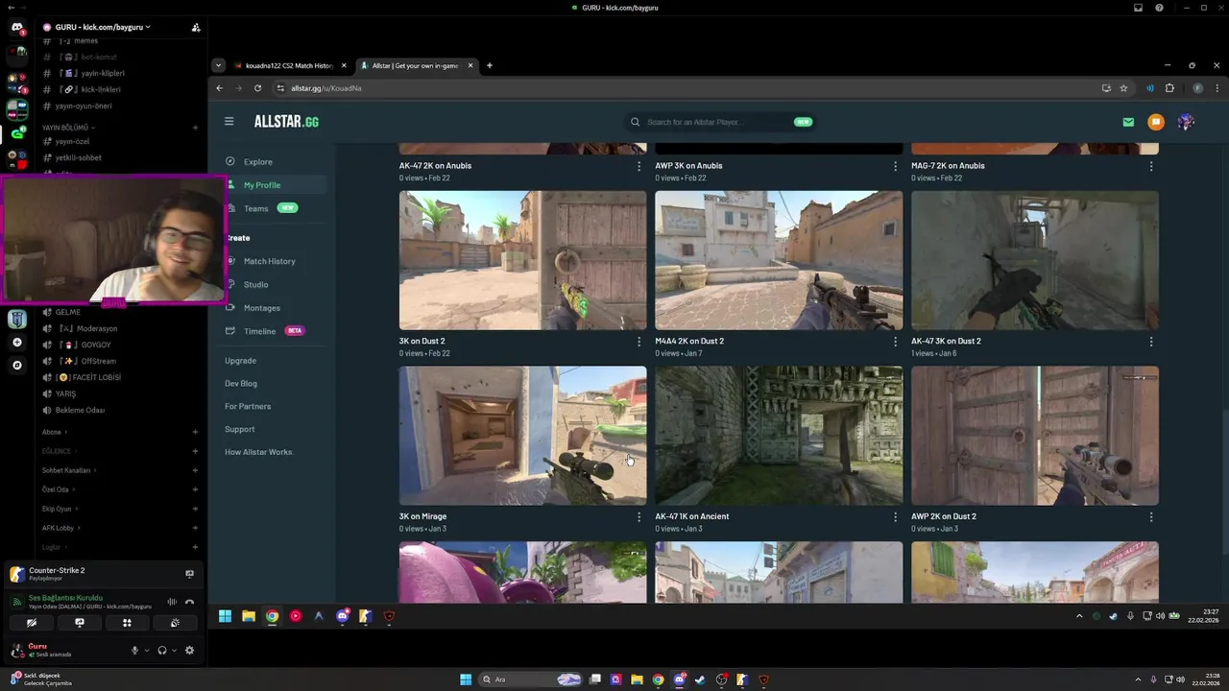
Task: Play the 3K on Dust 2 thumbnail
Action: [522, 260]
